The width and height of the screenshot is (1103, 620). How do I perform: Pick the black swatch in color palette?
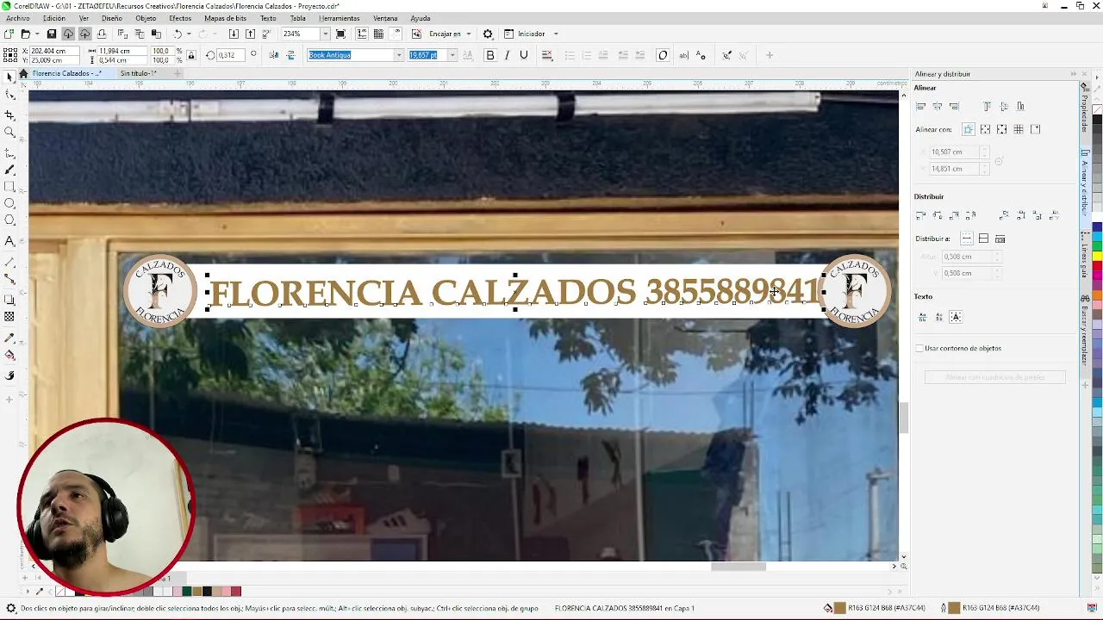(x=1097, y=119)
